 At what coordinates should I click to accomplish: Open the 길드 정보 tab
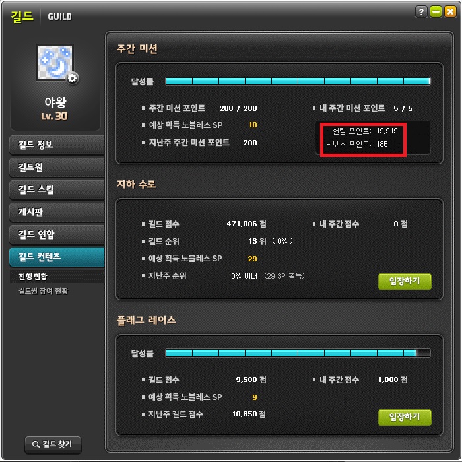coord(57,145)
